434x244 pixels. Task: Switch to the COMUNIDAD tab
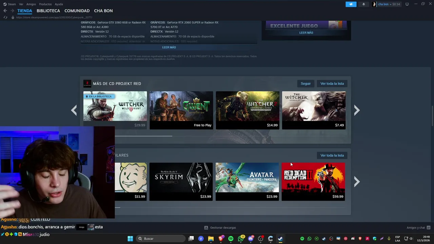click(77, 11)
